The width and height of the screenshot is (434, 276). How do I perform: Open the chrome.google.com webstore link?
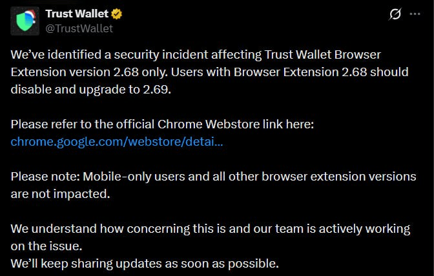point(117,141)
